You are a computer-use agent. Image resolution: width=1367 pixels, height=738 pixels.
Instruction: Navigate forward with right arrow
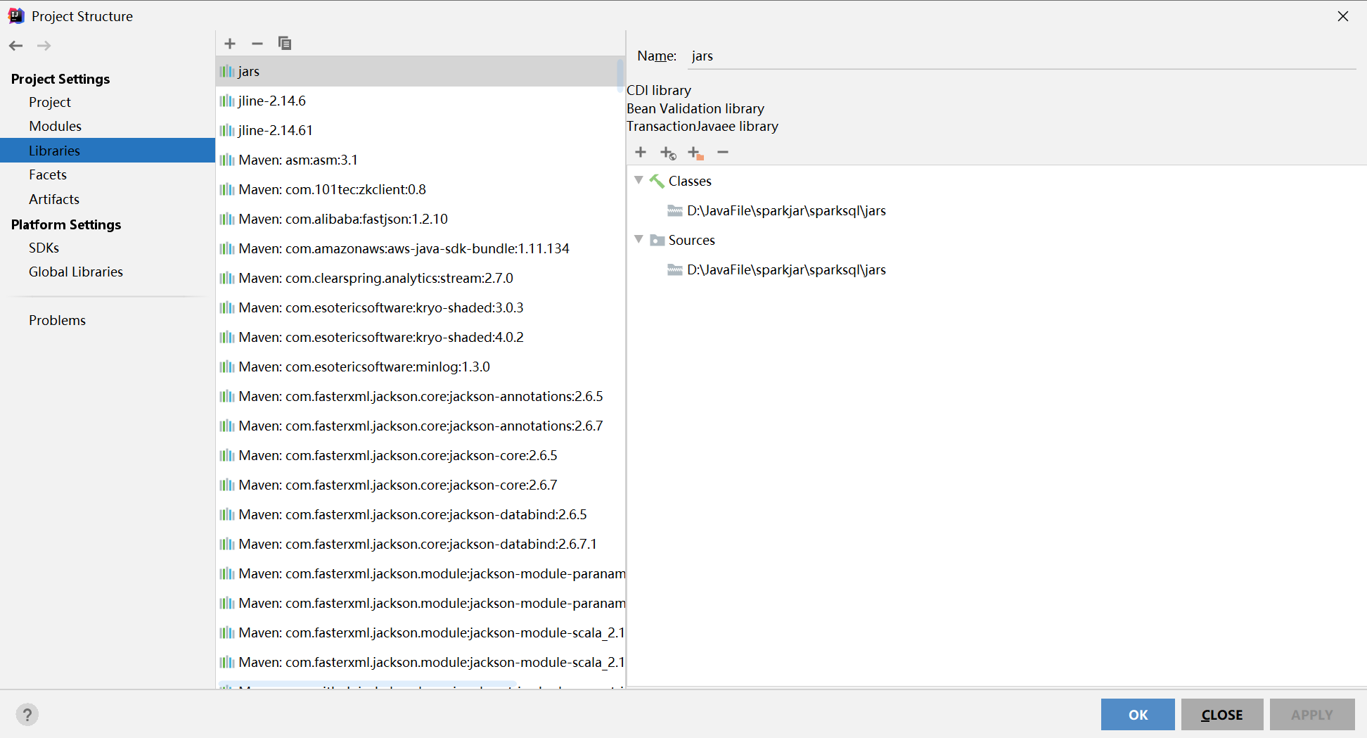click(x=44, y=46)
